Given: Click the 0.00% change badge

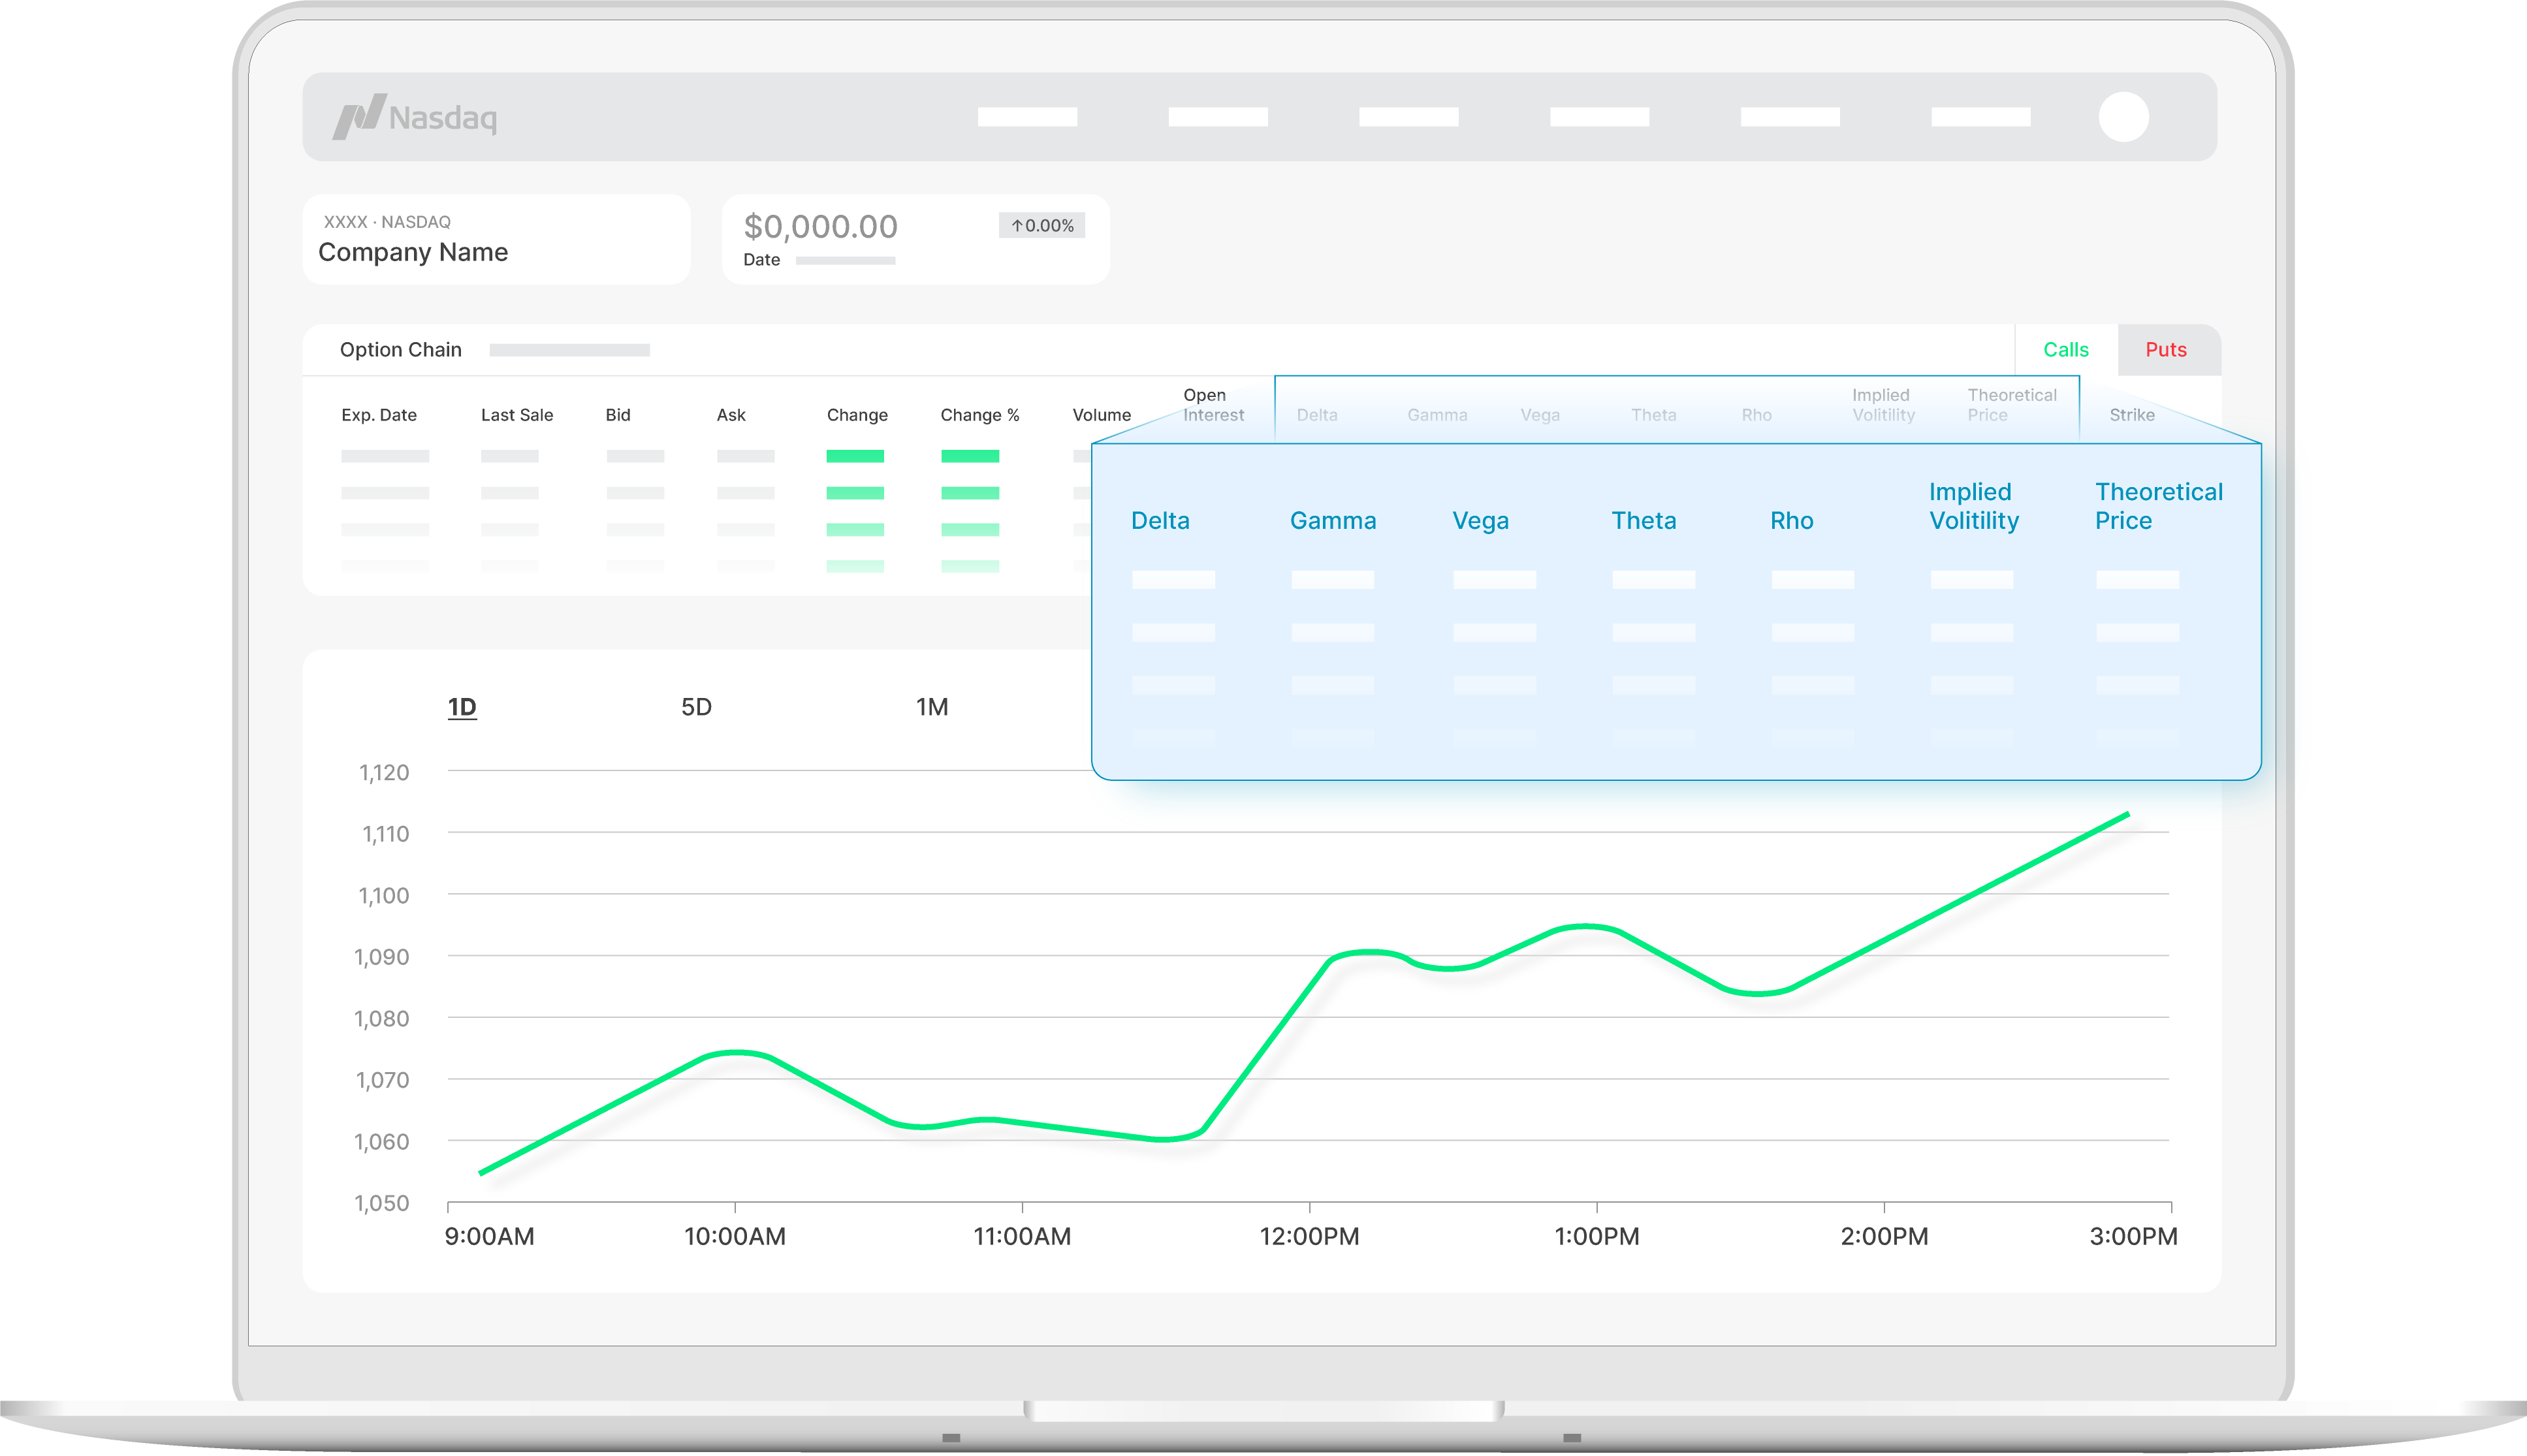Looking at the screenshot, I should [x=1042, y=226].
